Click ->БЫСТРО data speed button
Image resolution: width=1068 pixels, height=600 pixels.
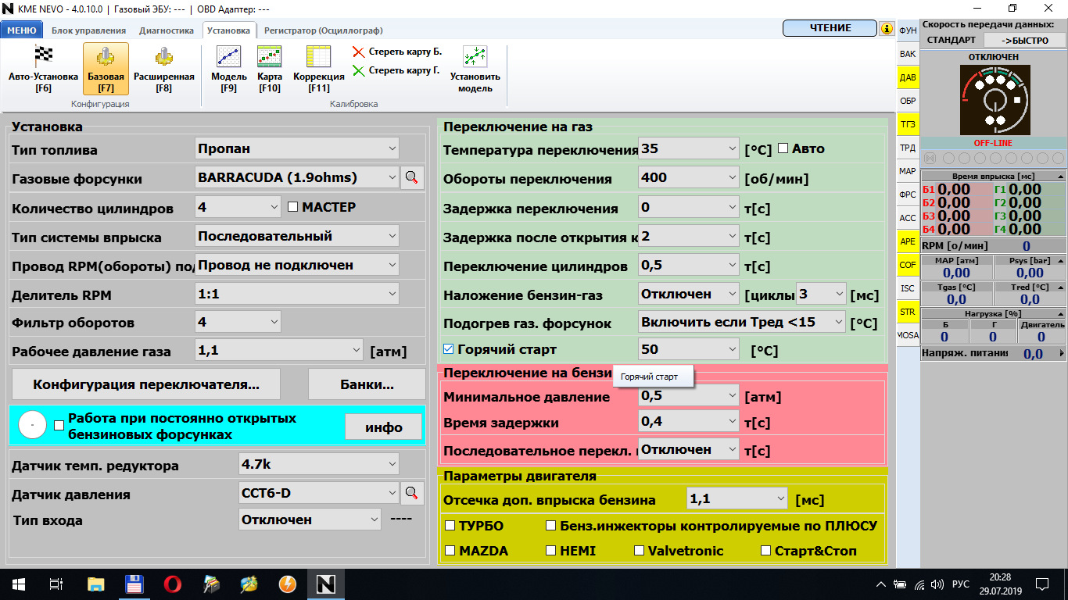[1024, 40]
